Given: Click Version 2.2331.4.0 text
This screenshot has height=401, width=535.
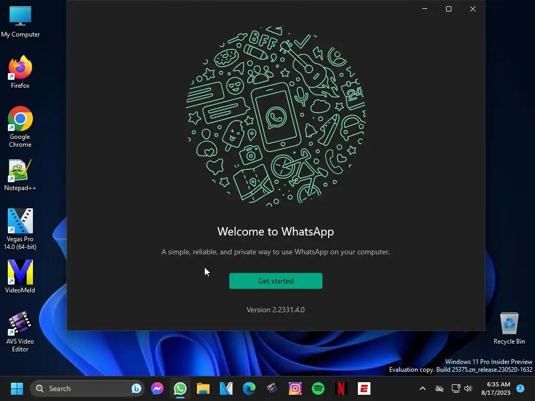Looking at the screenshot, I should [276, 310].
